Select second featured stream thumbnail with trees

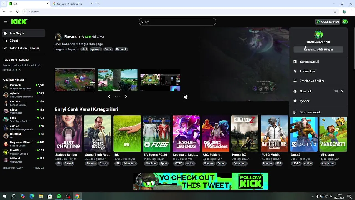118,80
